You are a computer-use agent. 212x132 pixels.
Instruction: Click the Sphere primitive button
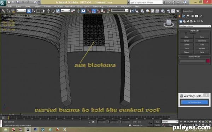coord(187,41)
